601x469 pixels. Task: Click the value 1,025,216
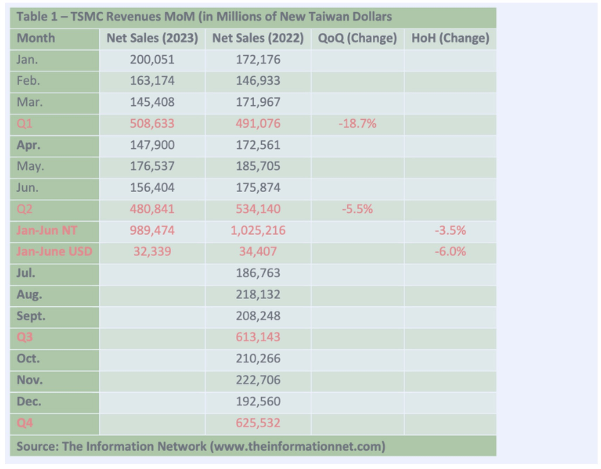pos(258,230)
